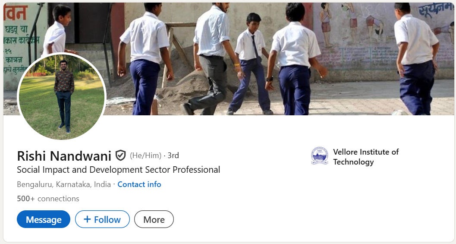Select the Social Impact headline text
The height and width of the screenshot is (244, 456).
pyautogui.click(x=118, y=170)
